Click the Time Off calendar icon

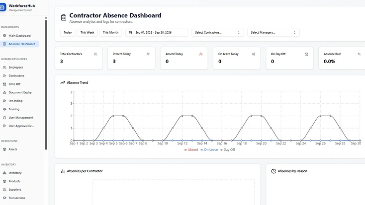(x=4, y=84)
